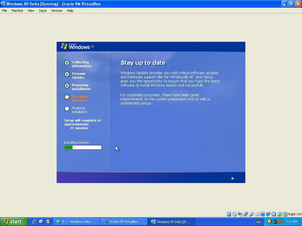Select the Windows XP Delta taskbar button
This screenshot has width=302, height=226.
pyautogui.click(x=171, y=222)
